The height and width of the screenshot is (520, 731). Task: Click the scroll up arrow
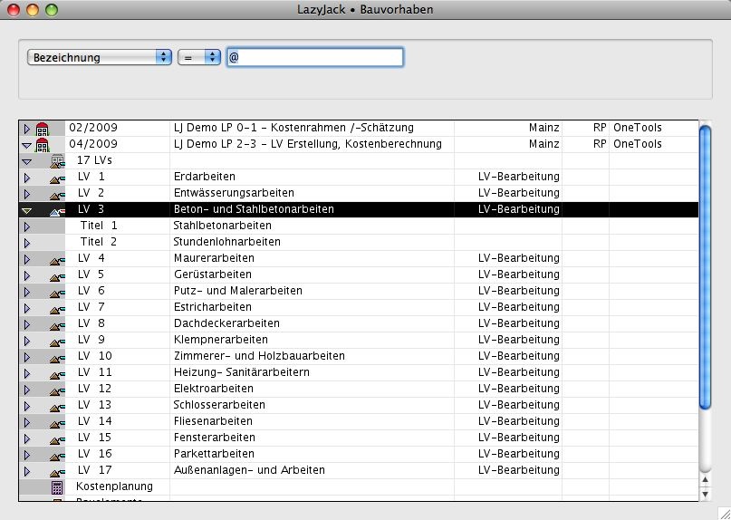[706, 479]
